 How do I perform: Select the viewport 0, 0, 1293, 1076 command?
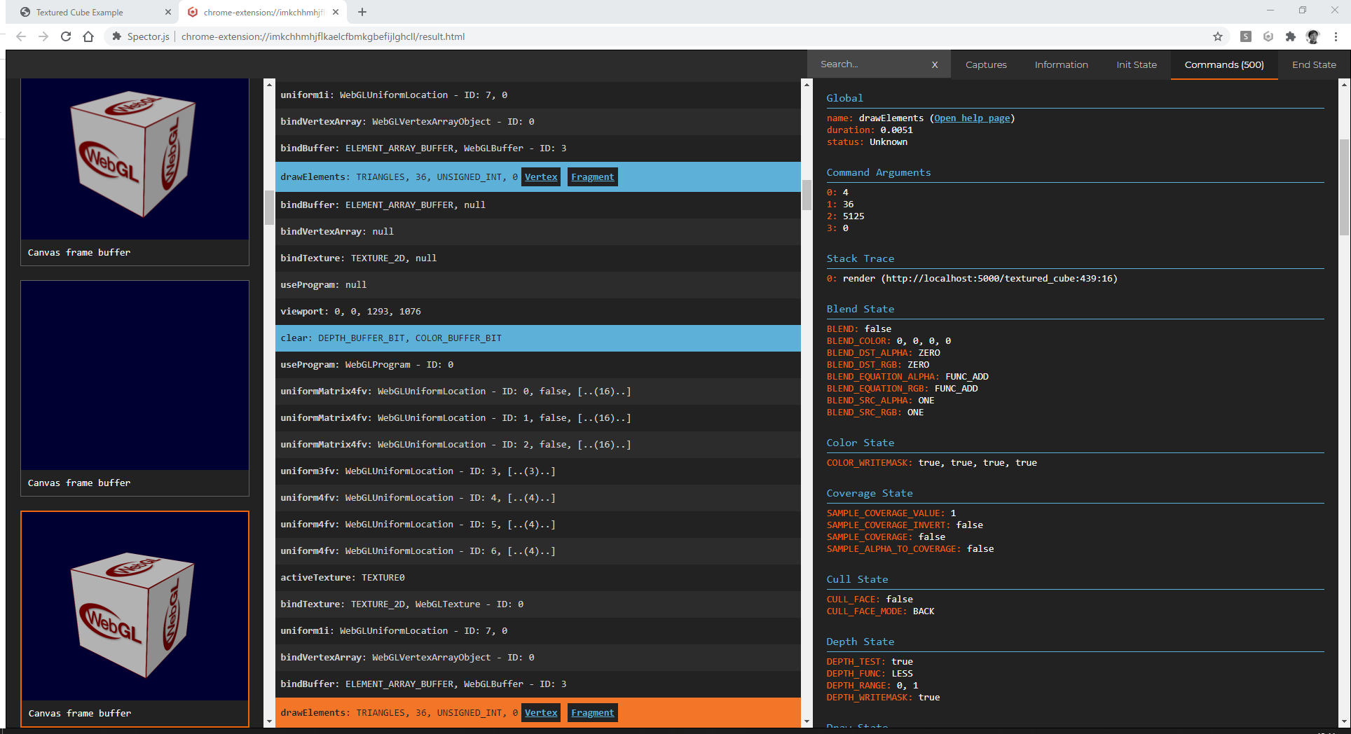(538, 312)
